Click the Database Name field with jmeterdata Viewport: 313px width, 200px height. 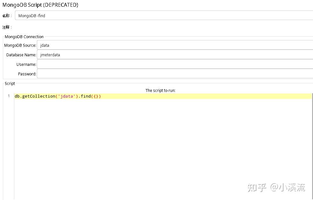point(175,55)
